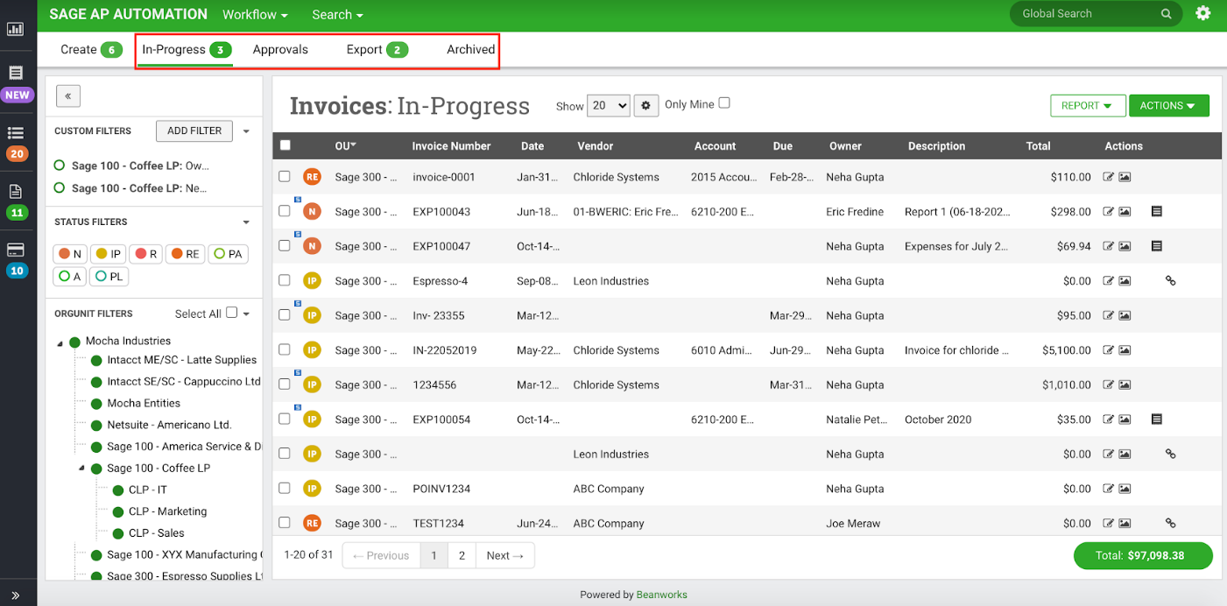Collapse Status Filters section arrow
Screen dimensions: 1227x606
(246, 222)
